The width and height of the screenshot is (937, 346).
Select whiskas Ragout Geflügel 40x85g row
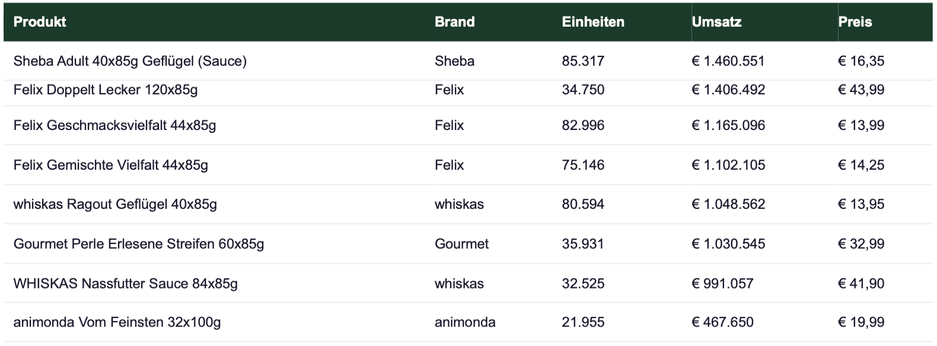(115, 205)
